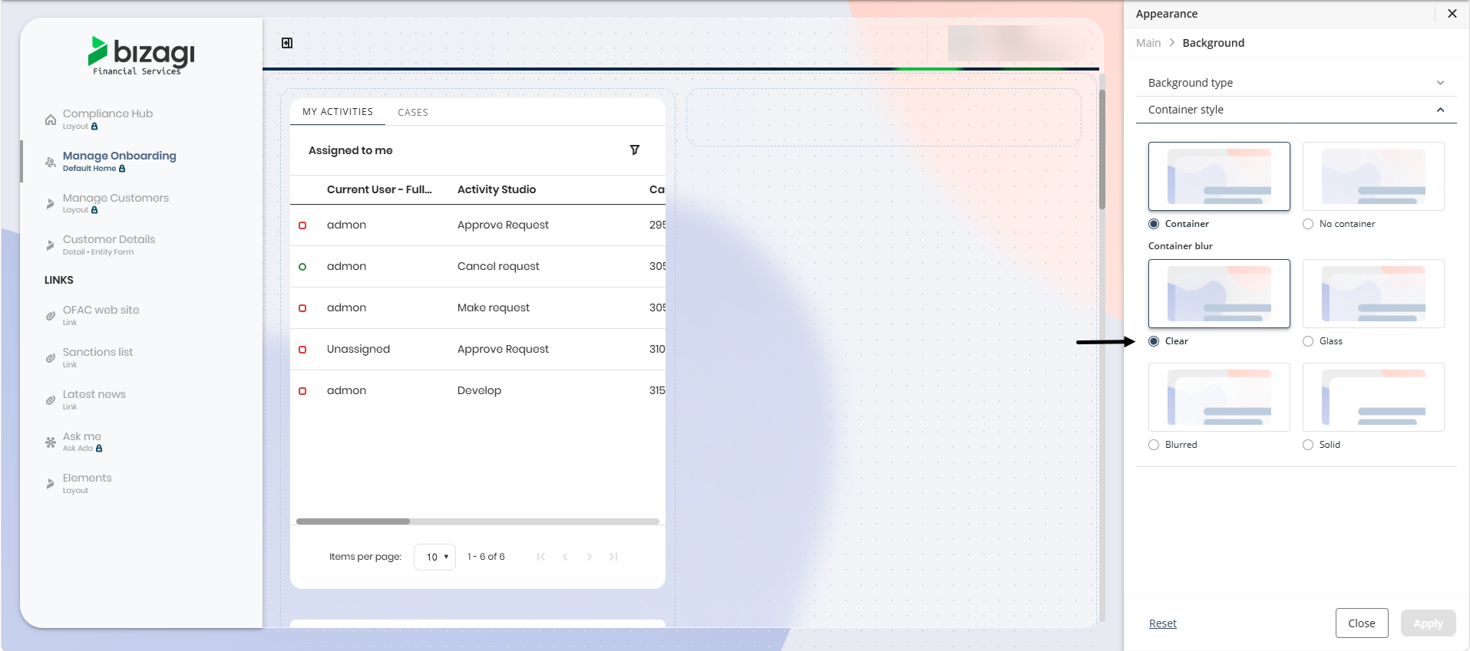Select the Blurred radio button
This screenshot has height=651, width=1470.
[1154, 445]
